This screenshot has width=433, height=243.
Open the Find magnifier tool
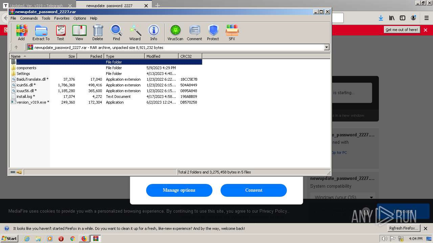click(116, 32)
